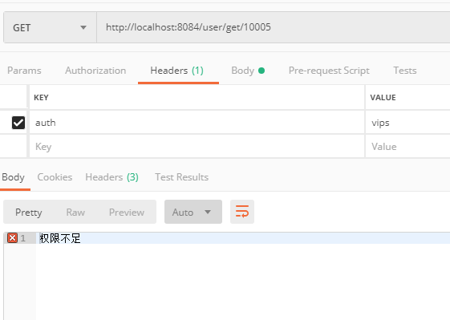450x320 pixels.
Task: Uncheck the auth header checkbox
Action: coord(18,123)
